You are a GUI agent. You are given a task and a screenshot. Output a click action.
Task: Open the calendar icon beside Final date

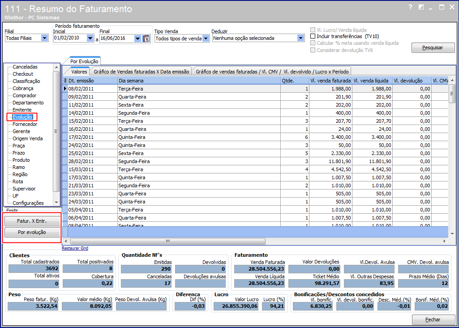(146, 39)
